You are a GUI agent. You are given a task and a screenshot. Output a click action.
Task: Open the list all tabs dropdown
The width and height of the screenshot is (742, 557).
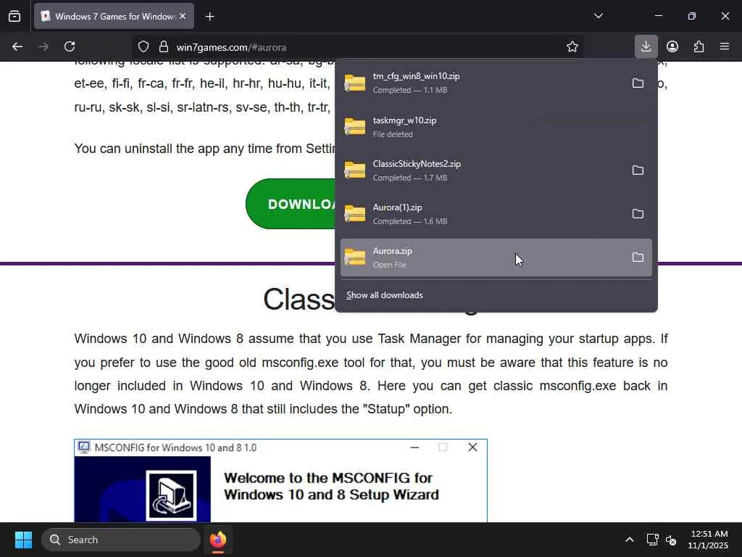click(598, 16)
